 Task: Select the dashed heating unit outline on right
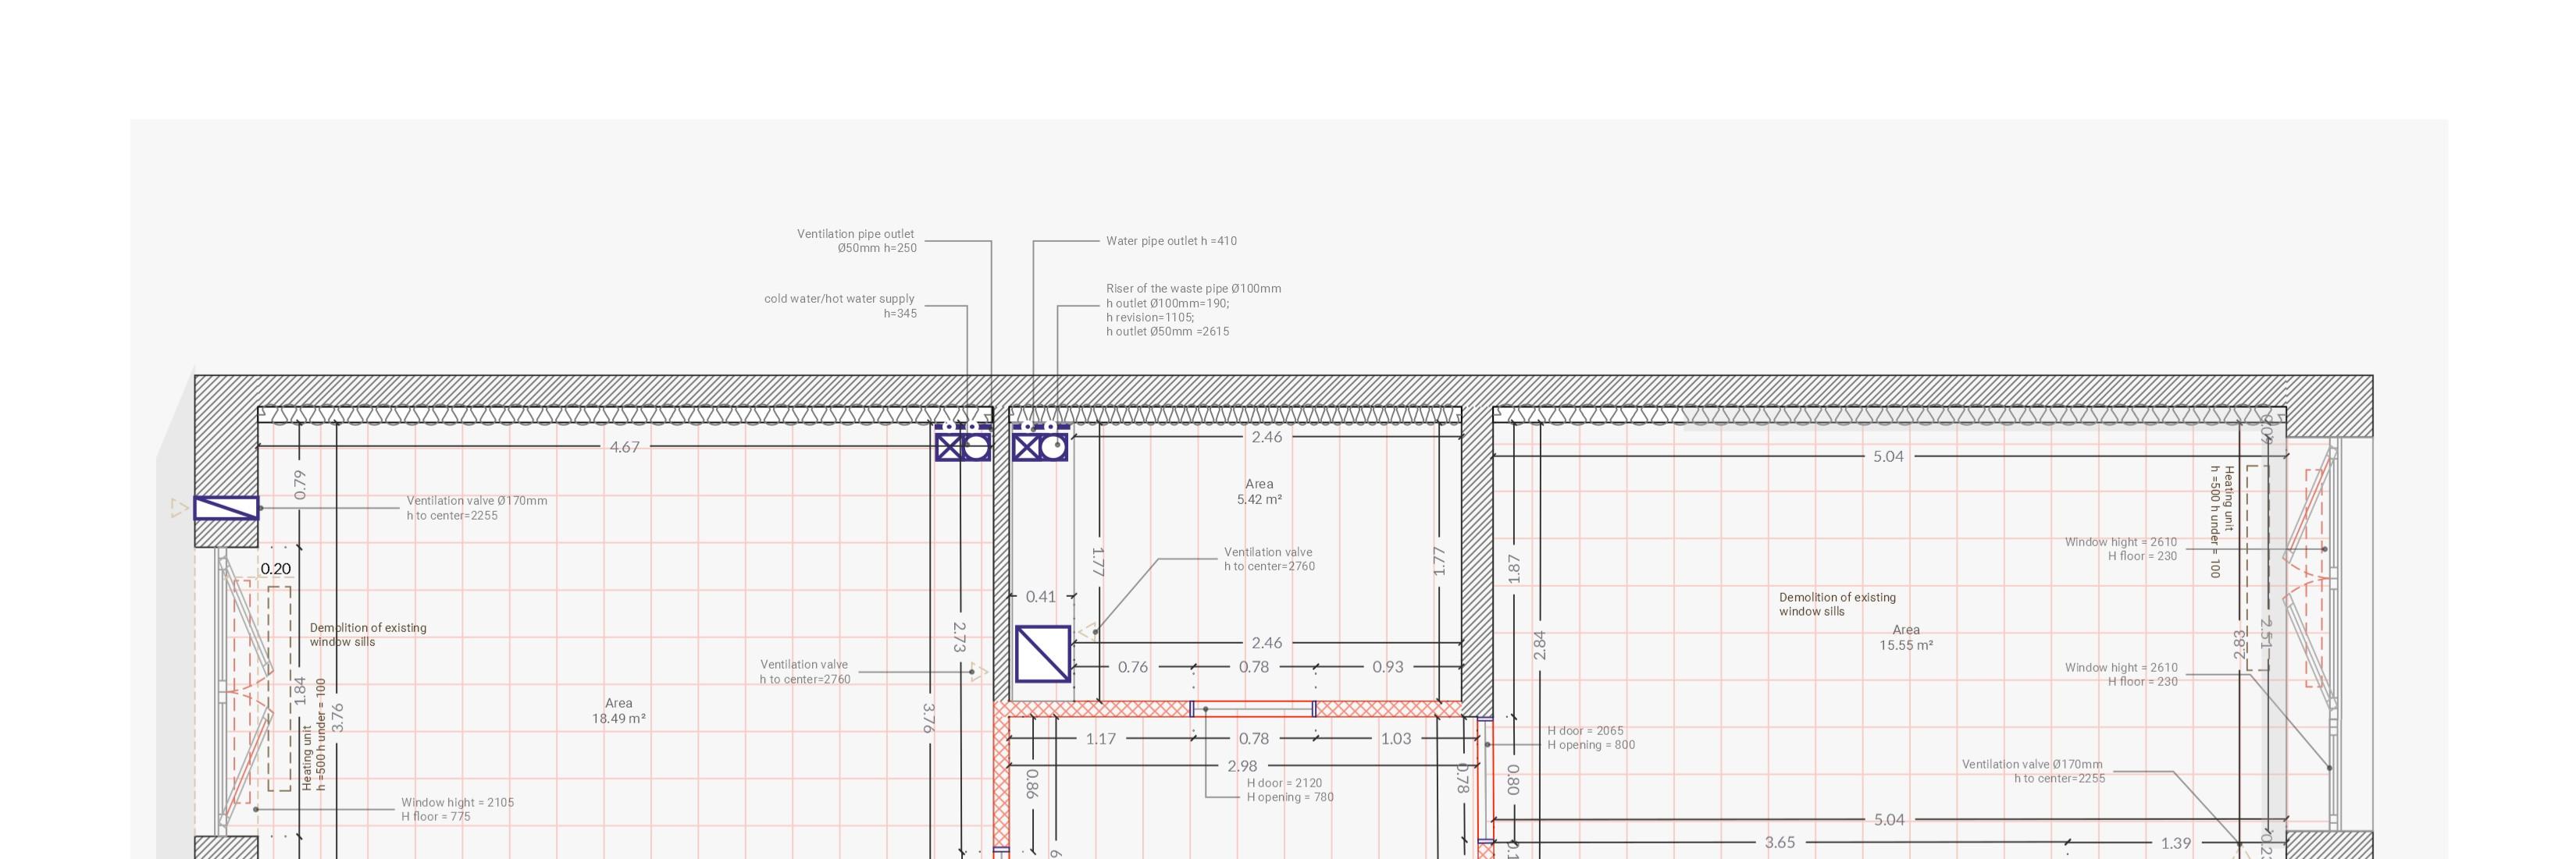[x=2257, y=567]
